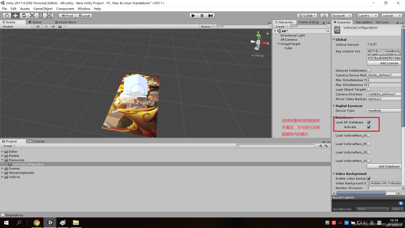Image resolution: width=405 pixels, height=228 pixels.
Task: Toggle scene audio speaker icon
Action: [x=53, y=27]
